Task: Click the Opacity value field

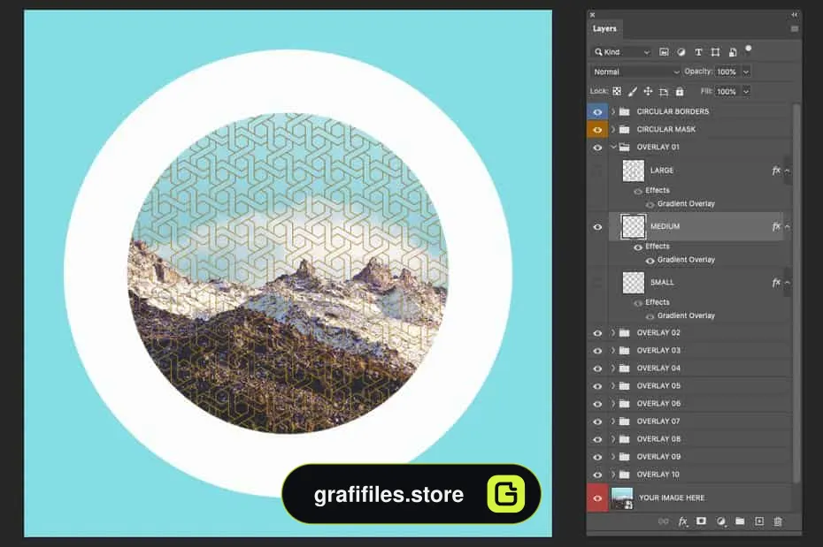Action: 727,72
